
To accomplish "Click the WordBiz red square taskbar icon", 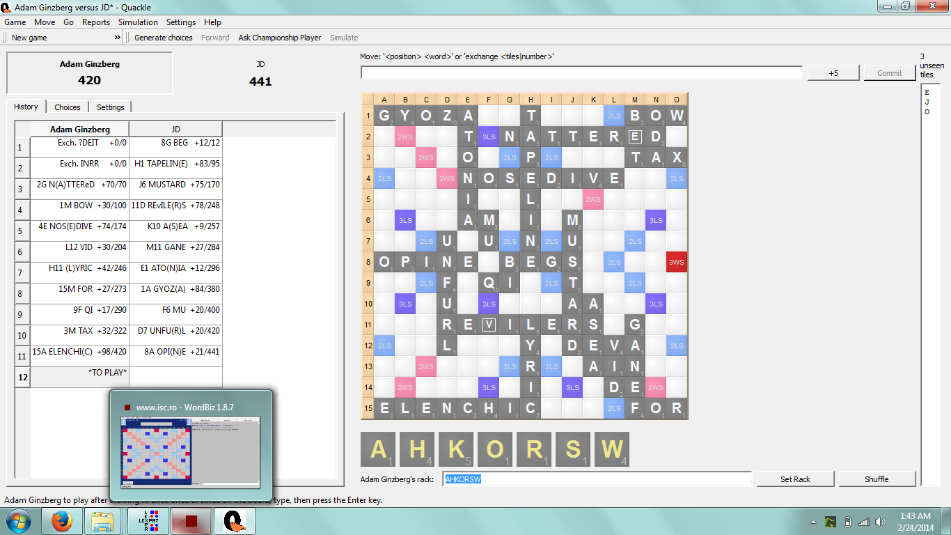I will point(191,521).
